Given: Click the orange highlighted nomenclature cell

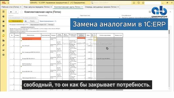Looking at the screenshot, I should (x=32, y=39).
